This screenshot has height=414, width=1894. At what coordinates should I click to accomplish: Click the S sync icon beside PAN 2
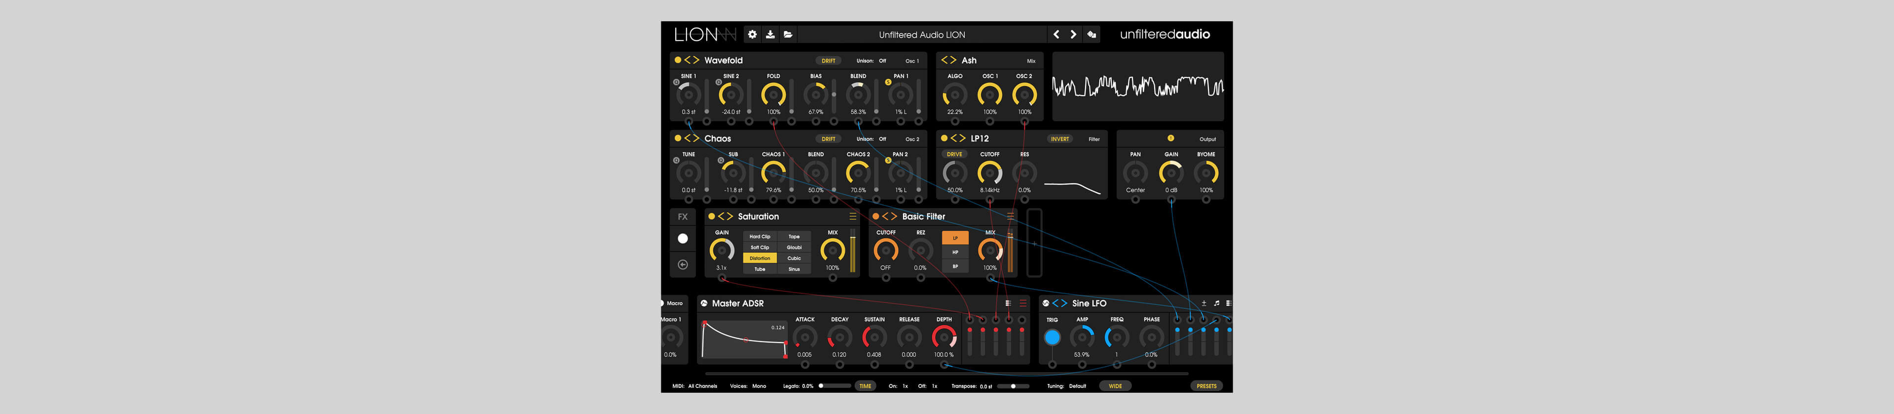coord(888,160)
